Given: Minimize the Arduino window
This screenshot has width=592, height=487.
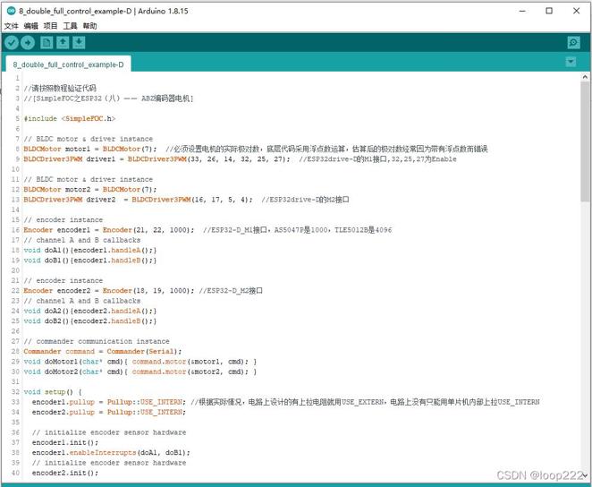Looking at the screenshot, I should point(522,11).
